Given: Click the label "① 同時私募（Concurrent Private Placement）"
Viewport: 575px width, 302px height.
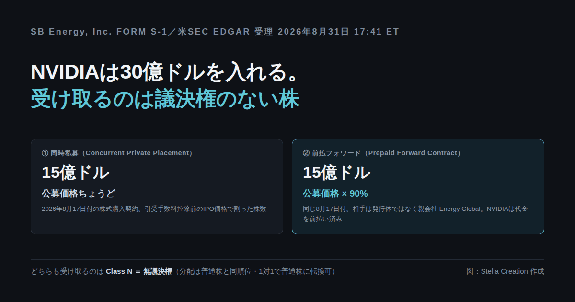Looking at the screenshot, I should (x=118, y=153).
